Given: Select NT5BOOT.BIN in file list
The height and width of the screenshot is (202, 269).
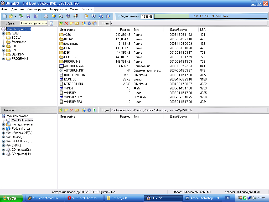Looking at the screenshot, I should pyautogui.click(x=74, y=84).
